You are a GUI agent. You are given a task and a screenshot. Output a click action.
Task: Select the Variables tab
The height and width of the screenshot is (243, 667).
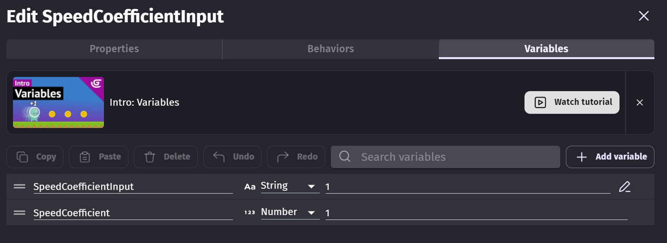546,49
